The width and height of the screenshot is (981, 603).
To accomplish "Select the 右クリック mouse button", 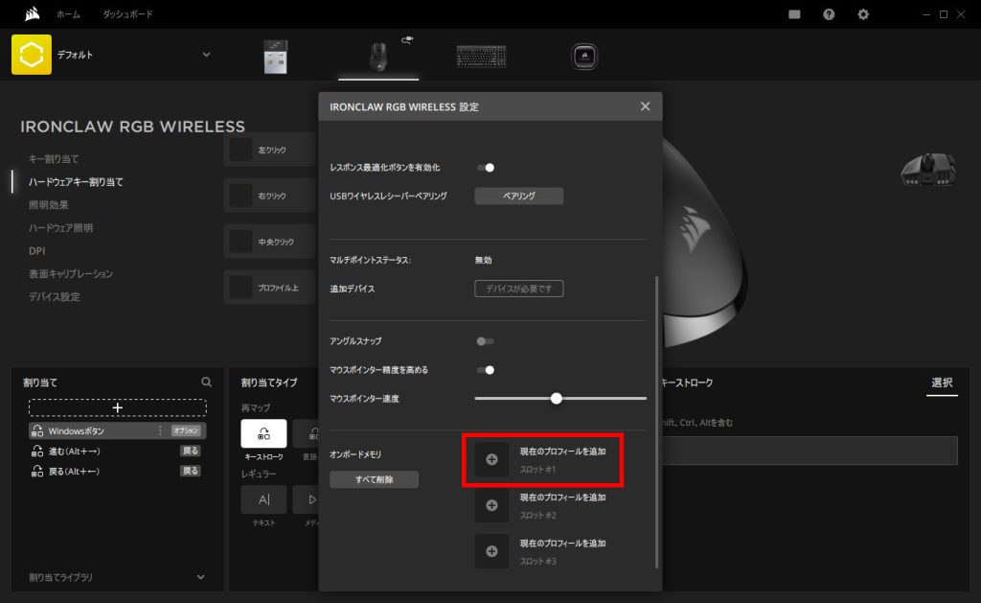I will point(270,196).
